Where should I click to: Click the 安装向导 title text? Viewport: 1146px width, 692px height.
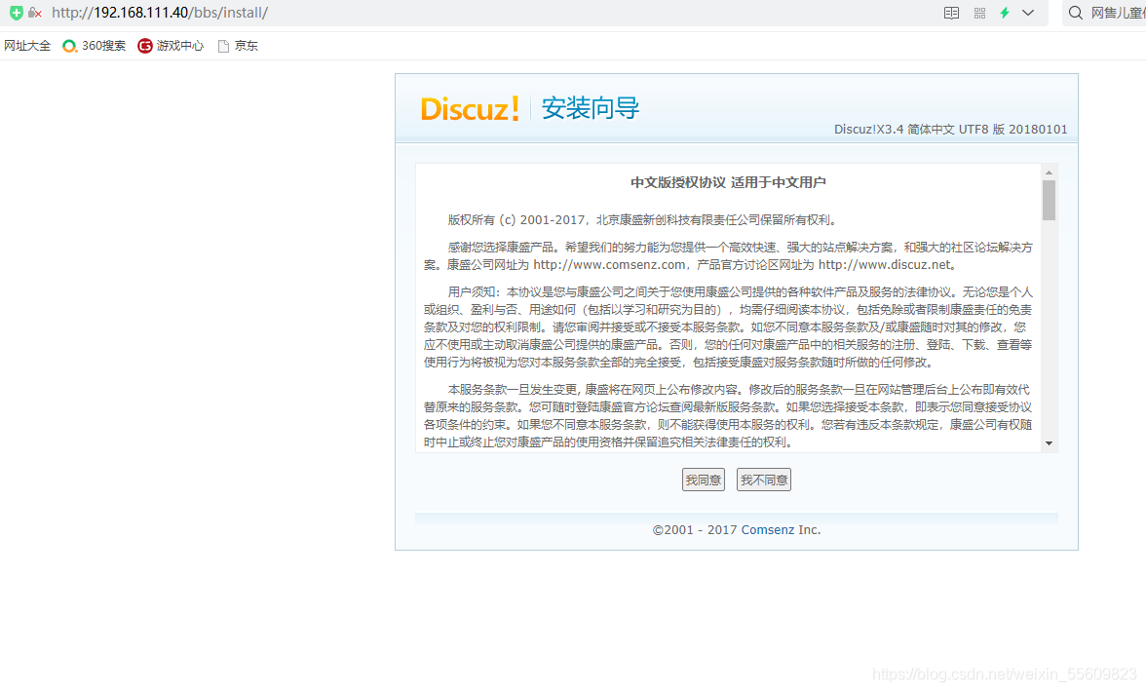coord(591,108)
